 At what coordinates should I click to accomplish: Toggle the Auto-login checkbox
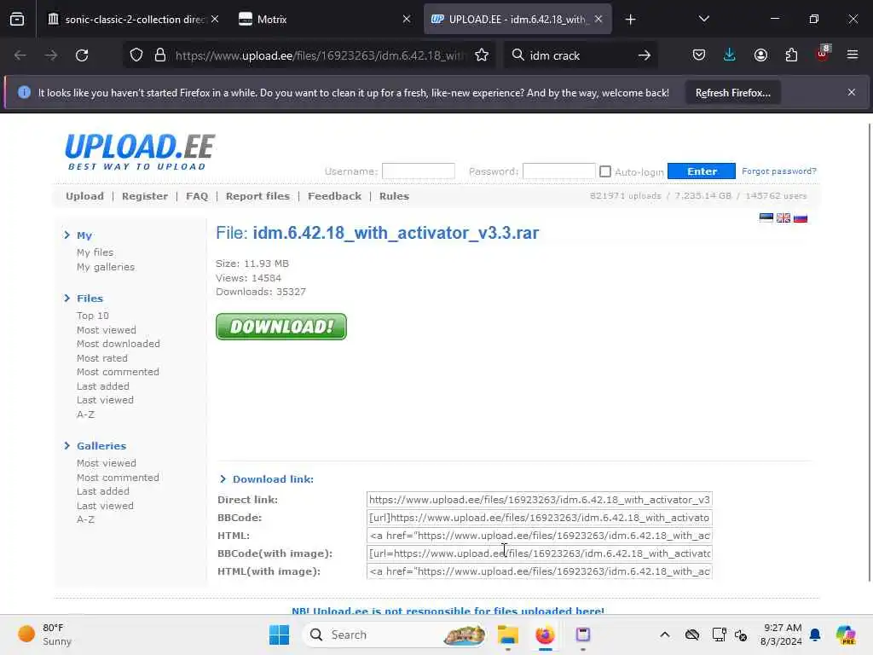click(605, 171)
